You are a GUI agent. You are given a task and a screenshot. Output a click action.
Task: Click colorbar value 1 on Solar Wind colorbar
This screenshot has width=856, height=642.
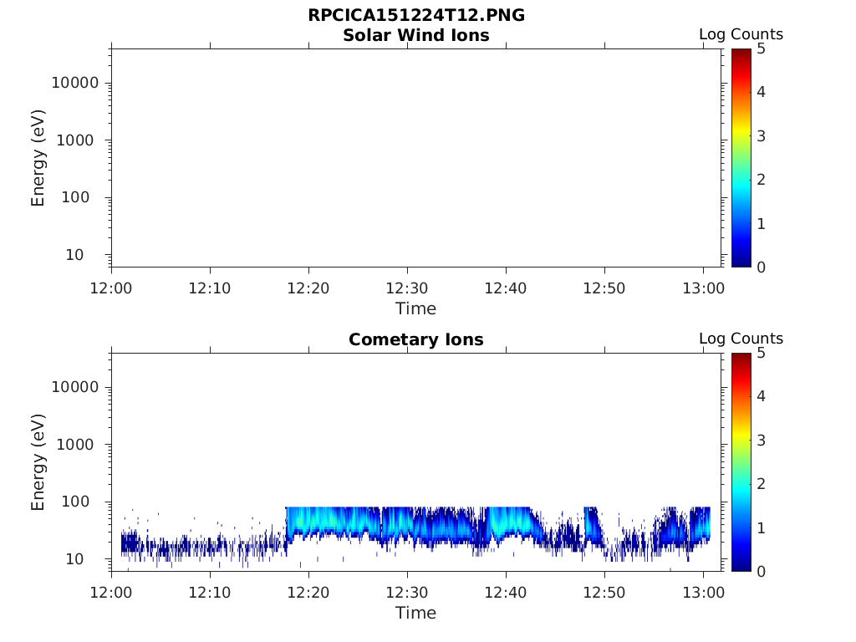[x=761, y=224]
